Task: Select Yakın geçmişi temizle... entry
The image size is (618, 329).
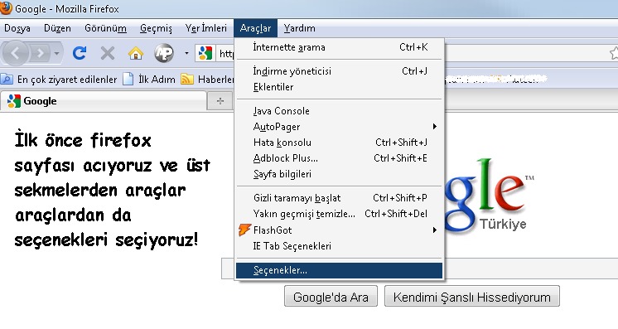Action: coord(340,214)
